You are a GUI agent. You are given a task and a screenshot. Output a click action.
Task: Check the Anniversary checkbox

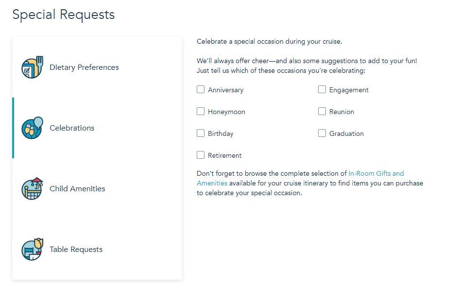click(201, 89)
